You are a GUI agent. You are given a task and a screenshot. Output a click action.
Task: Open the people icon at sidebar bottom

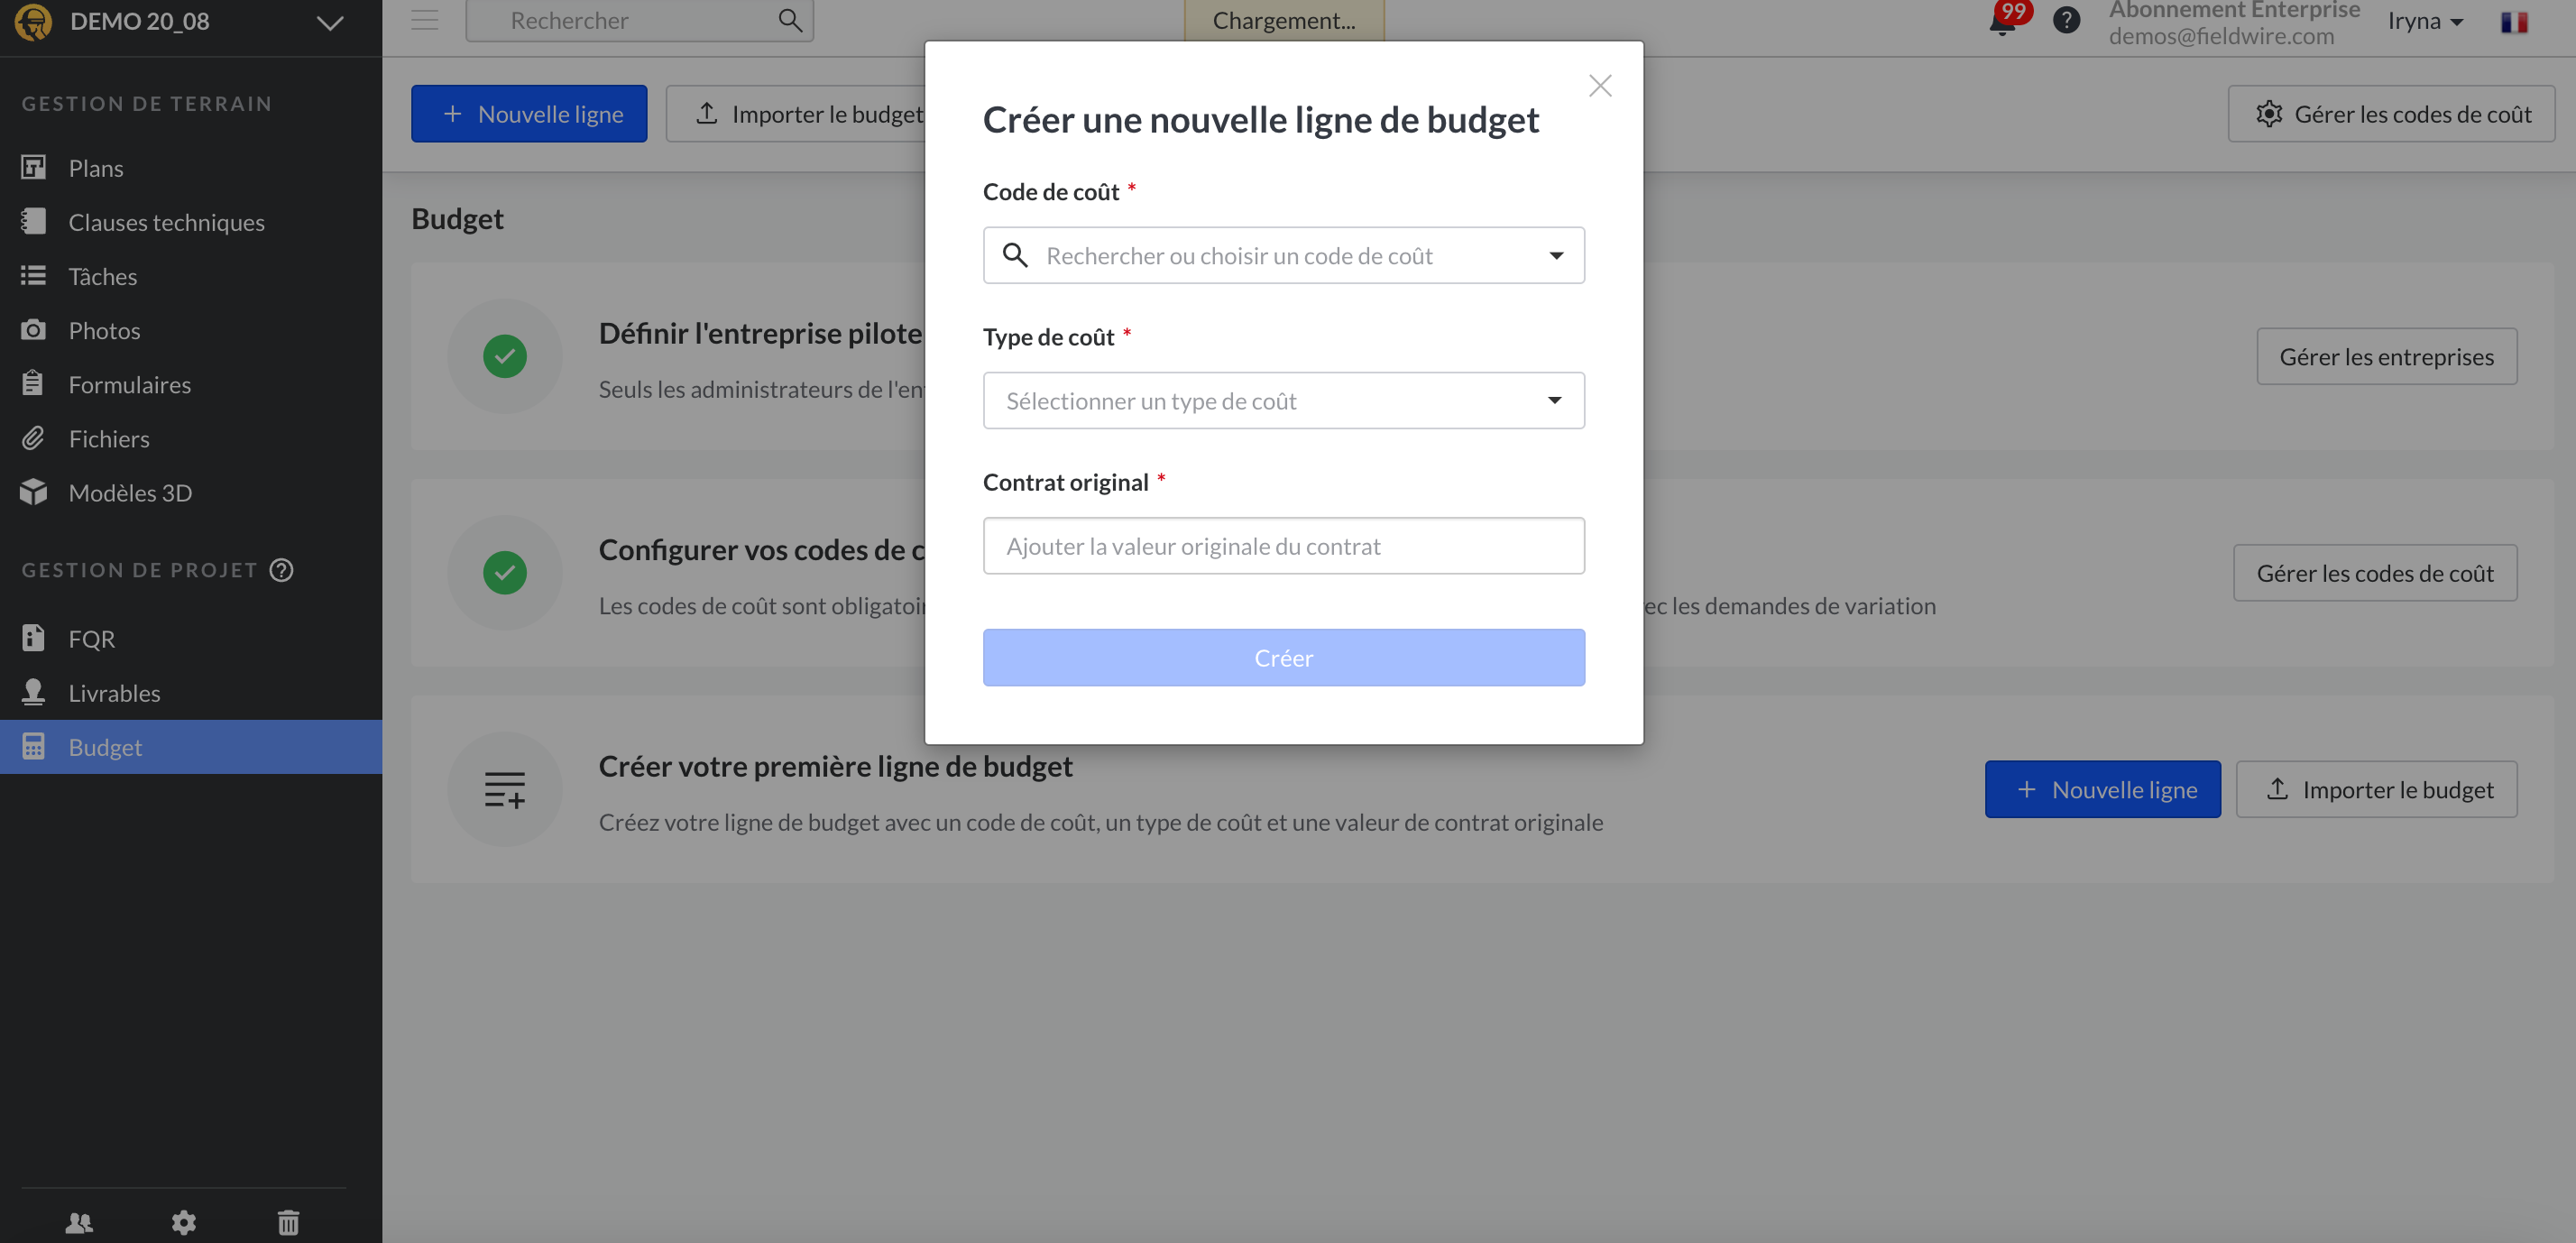[79, 1221]
